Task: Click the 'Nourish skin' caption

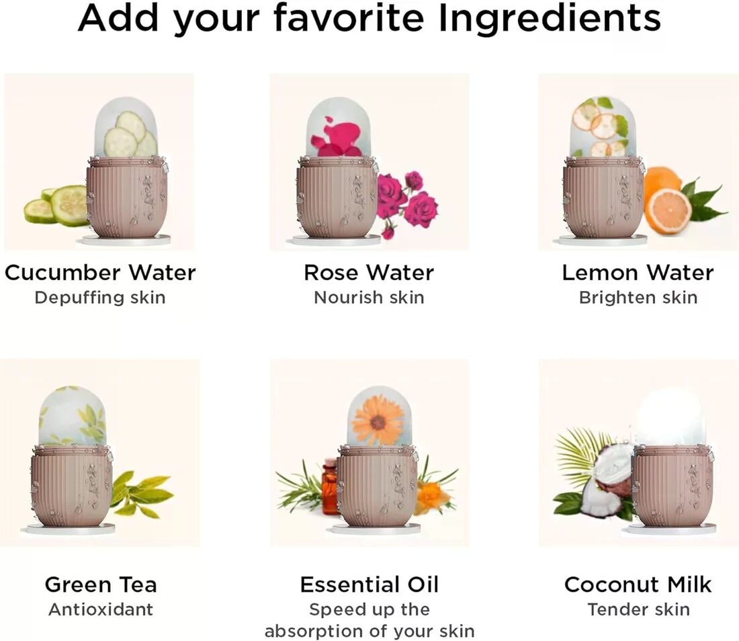Action: pyautogui.click(x=369, y=298)
